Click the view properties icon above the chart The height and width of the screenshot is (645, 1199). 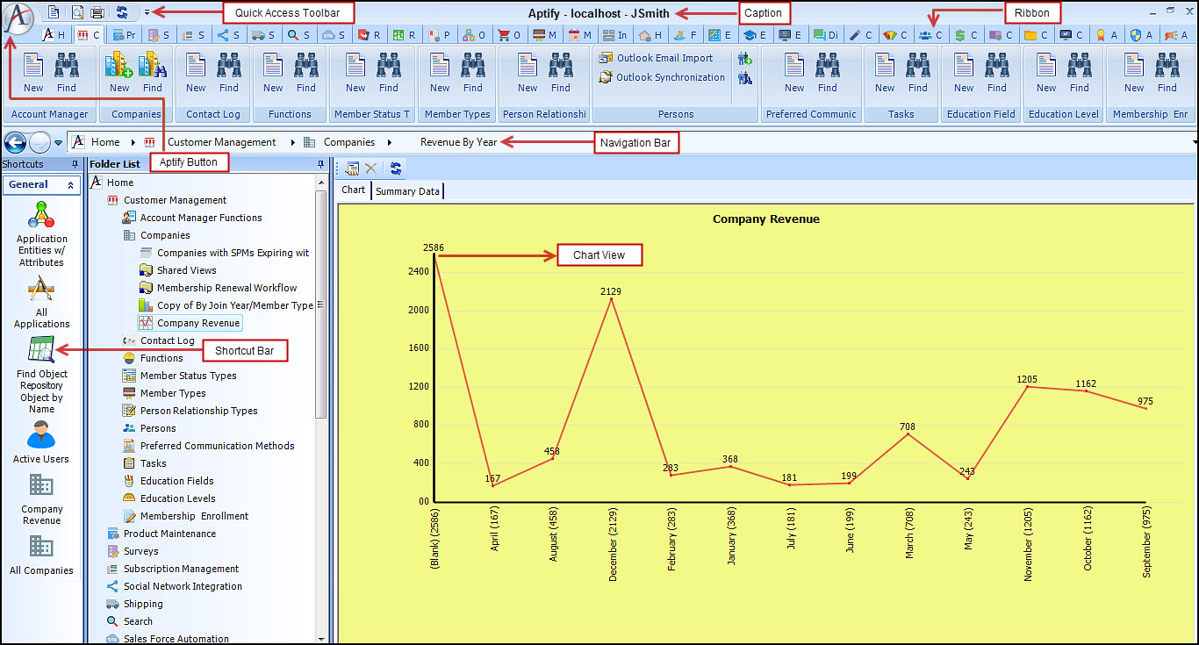tap(353, 168)
